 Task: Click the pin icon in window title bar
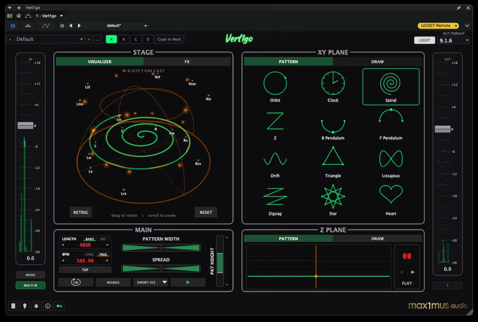[x=458, y=8]
